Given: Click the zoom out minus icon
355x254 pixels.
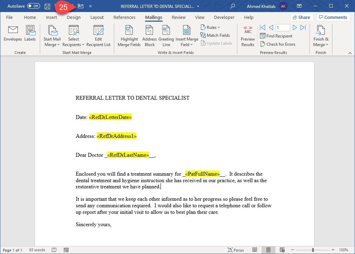Looking at the screenshot, I should 293,250.
